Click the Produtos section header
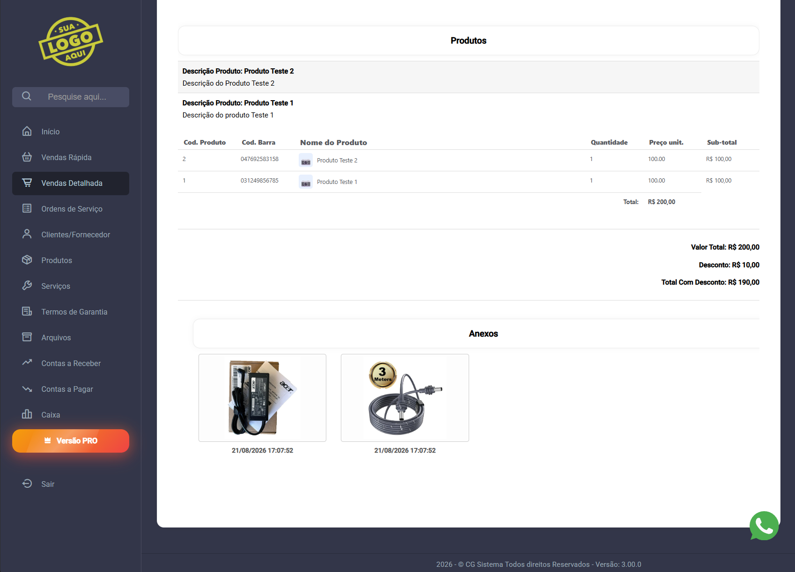 (468, 41)
